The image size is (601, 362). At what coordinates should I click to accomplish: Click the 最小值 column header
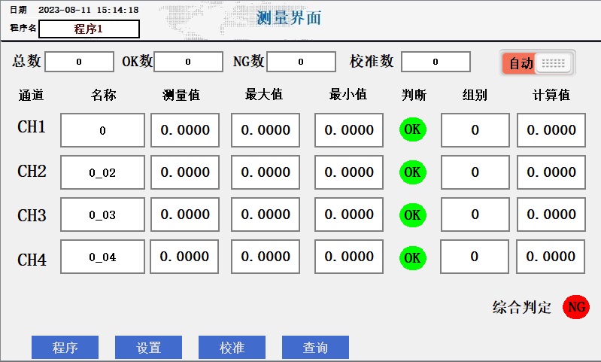pyautogui.click(x=348, y=94)
